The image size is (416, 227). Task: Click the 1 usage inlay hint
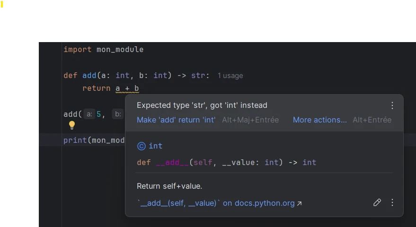click(230, 76)
